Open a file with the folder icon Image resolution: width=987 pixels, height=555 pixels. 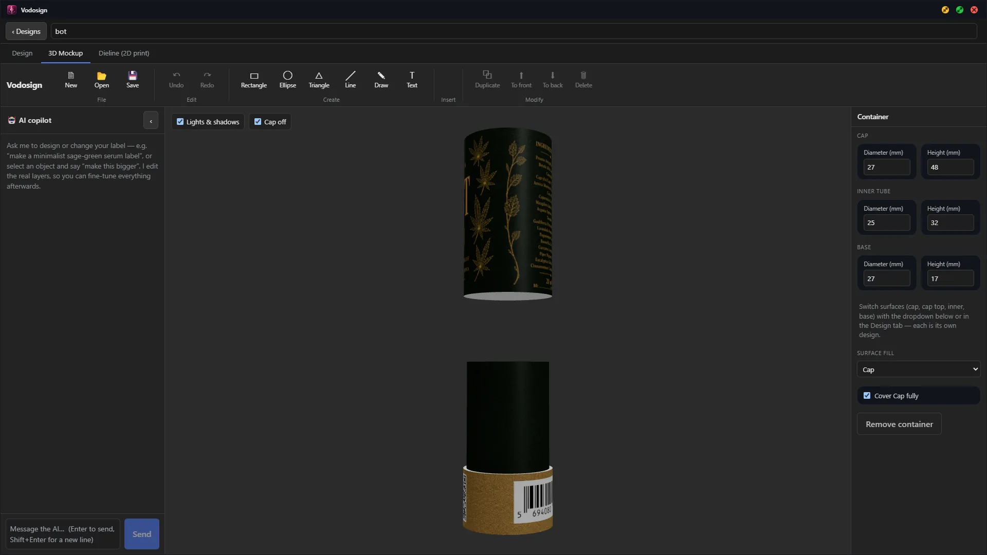click(101, 80)
